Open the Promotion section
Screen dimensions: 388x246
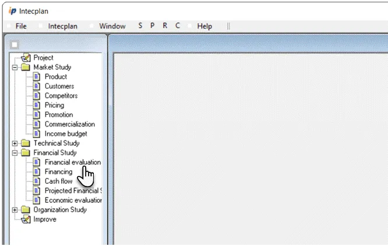pos(59,115)
